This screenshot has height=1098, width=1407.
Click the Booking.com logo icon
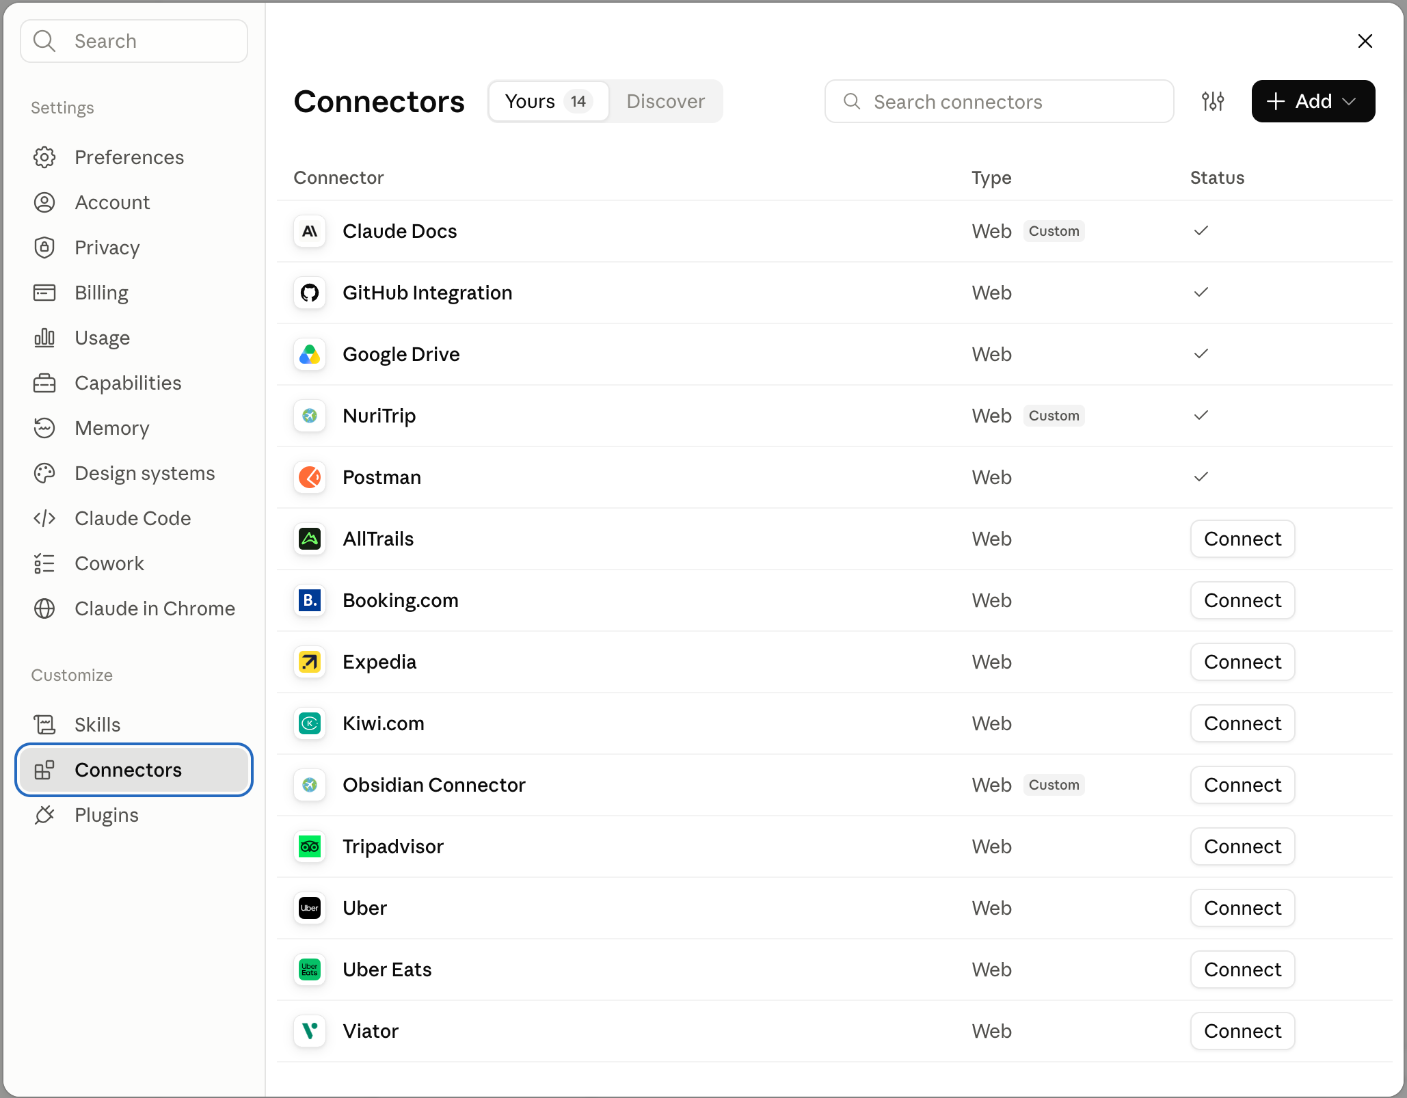(x=310, y=600)
